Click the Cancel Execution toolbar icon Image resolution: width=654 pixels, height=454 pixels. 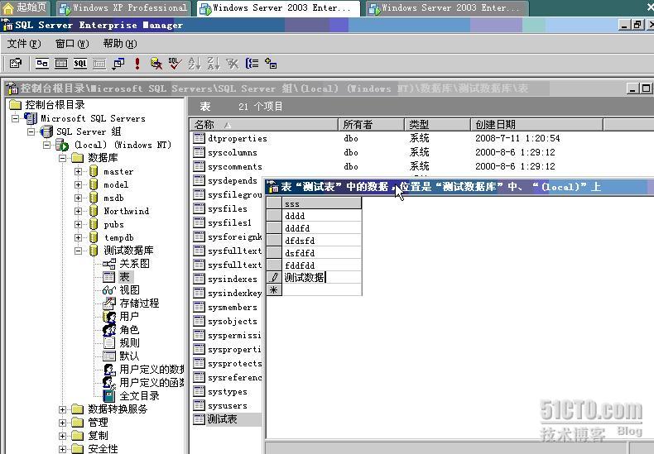coord(156,64)
